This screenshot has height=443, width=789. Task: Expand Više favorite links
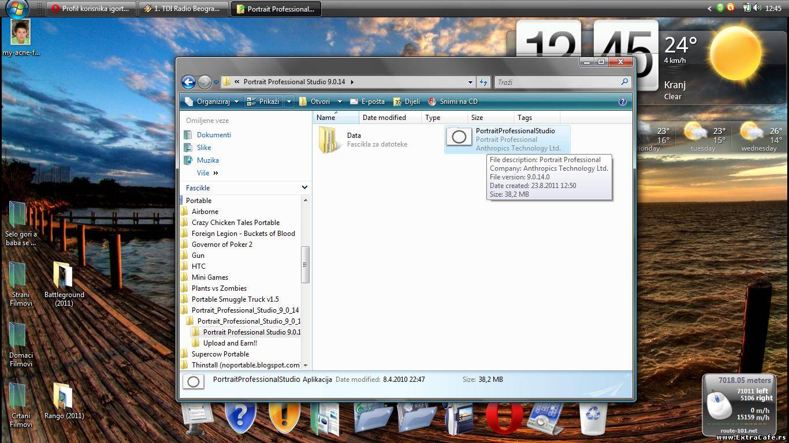pos(207,173)
